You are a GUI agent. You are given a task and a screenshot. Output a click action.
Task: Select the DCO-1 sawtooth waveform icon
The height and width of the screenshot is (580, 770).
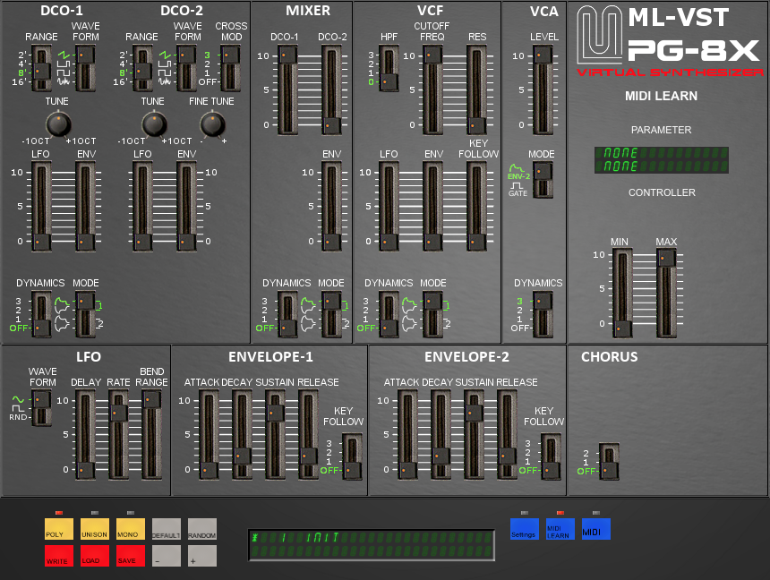[64, 55]
